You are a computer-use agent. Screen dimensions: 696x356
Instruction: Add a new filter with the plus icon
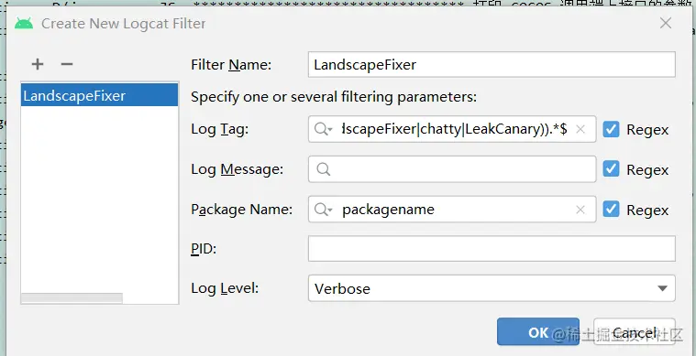[x=38, y=64]
